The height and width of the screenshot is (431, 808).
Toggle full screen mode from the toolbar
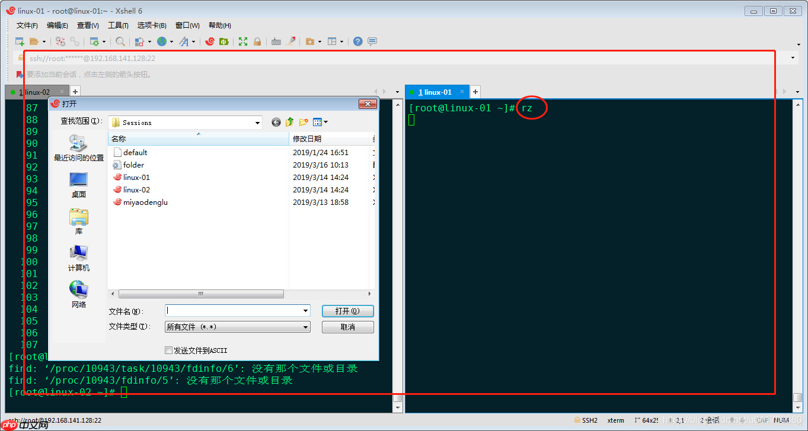[x=242, y=41]
